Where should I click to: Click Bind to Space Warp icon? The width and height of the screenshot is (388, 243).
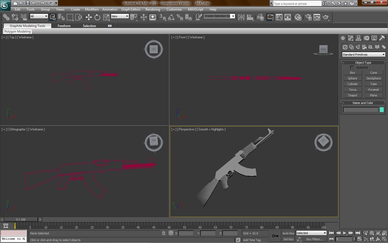point(24,17)
